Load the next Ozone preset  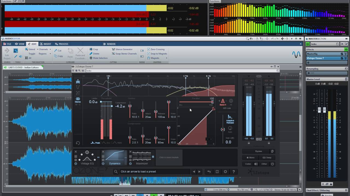tap(199, 171)
